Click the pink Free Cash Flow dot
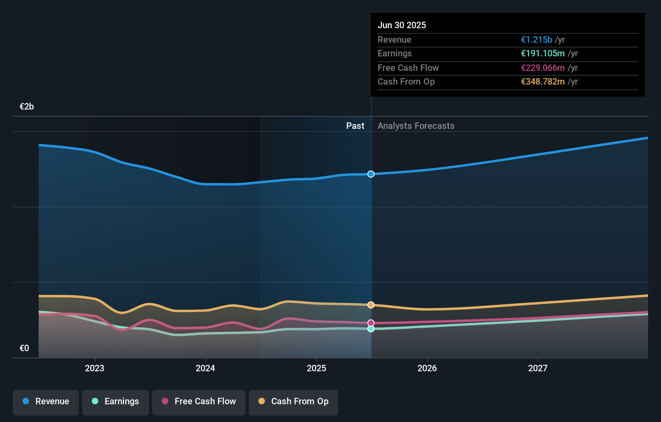The width and height of the screenshot is (661, 422). pos(165,401)
